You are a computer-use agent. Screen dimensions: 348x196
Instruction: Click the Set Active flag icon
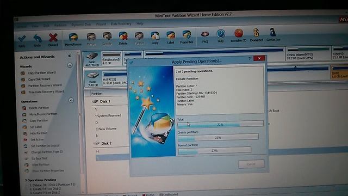[26, 140]
